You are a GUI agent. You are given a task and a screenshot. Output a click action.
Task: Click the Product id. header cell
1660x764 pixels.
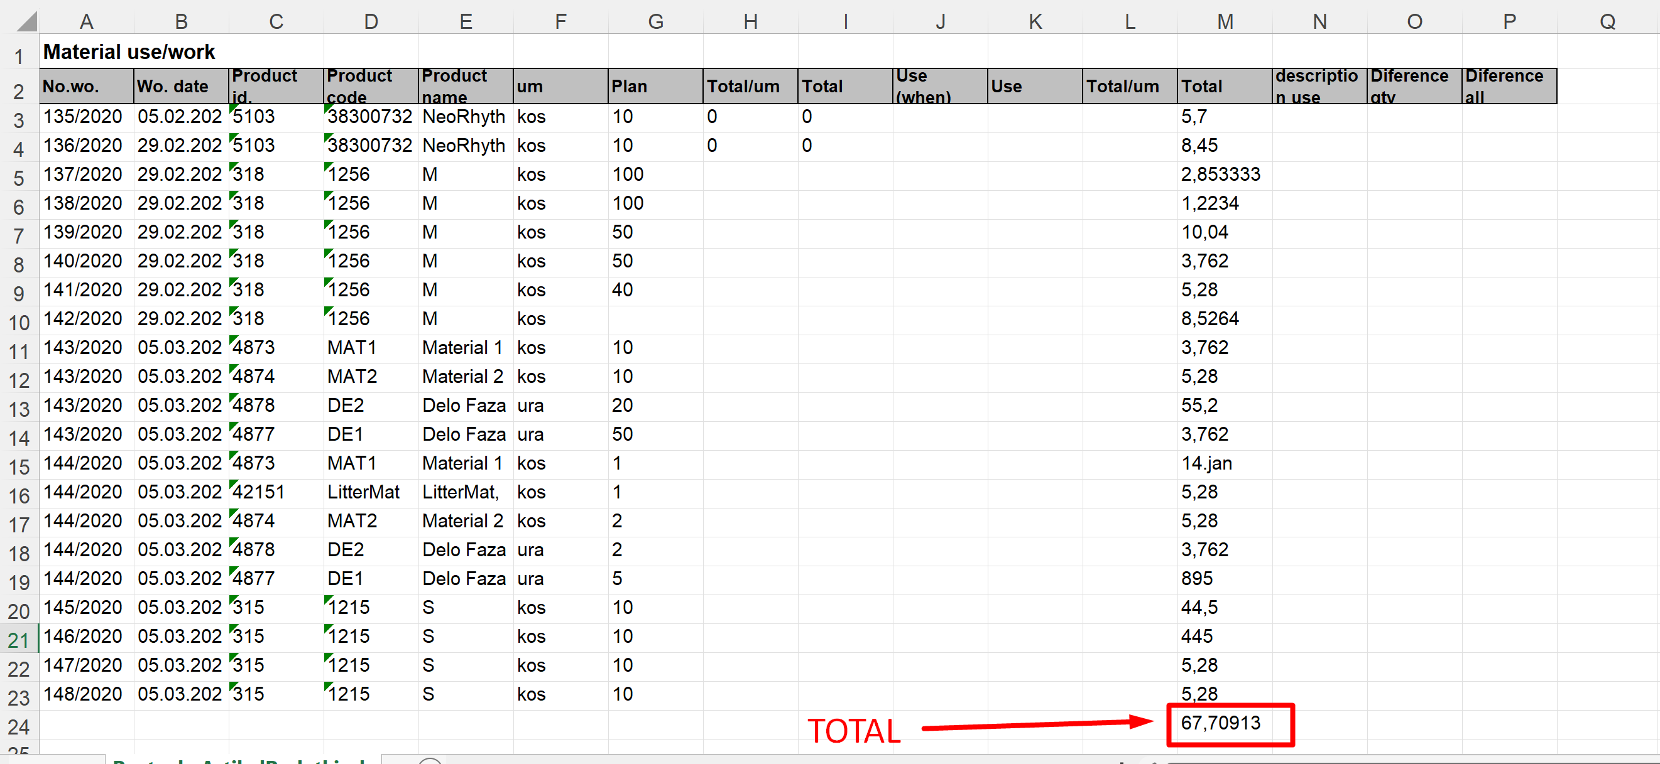coord(275,86)
